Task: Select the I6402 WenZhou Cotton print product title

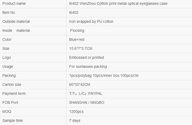Action: tap(118, 3)
